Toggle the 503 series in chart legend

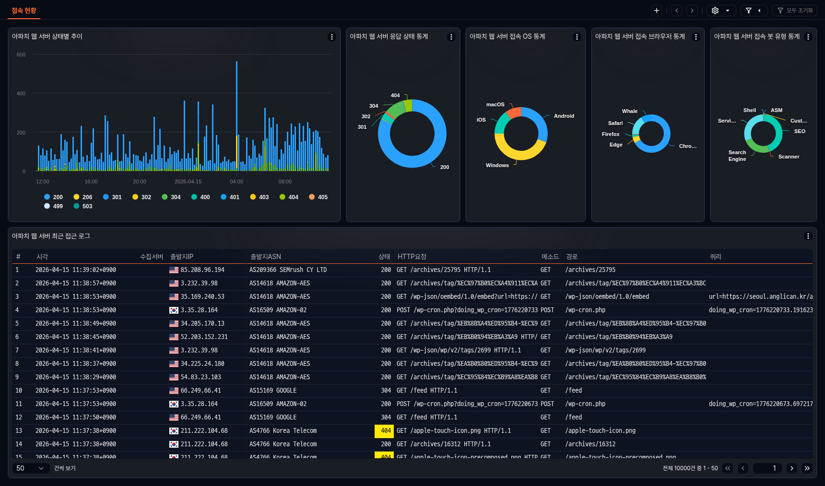tap(82, 206)
